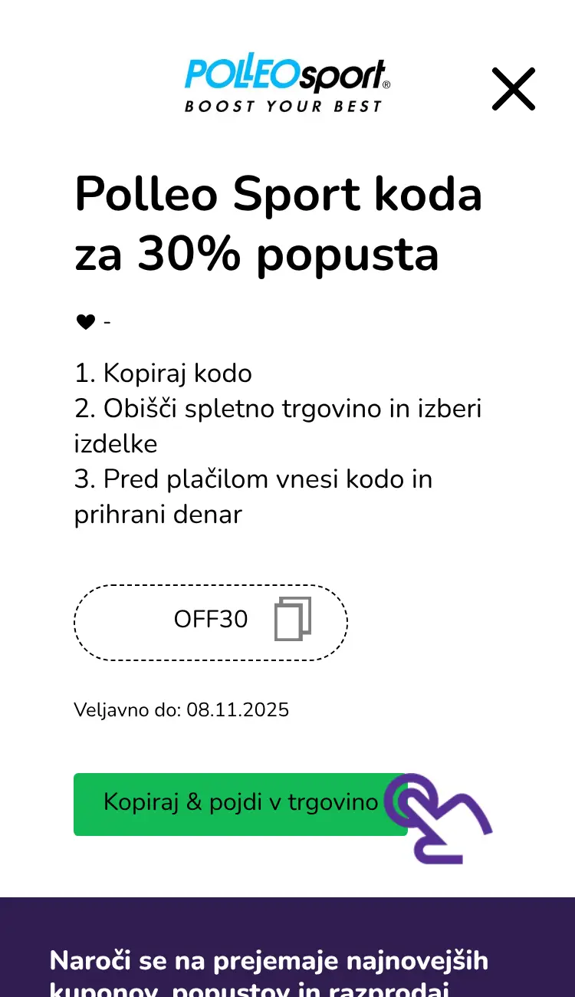Click the dashed coupon code box
Viewport: 575px width, 997px height.
point(210,622)
